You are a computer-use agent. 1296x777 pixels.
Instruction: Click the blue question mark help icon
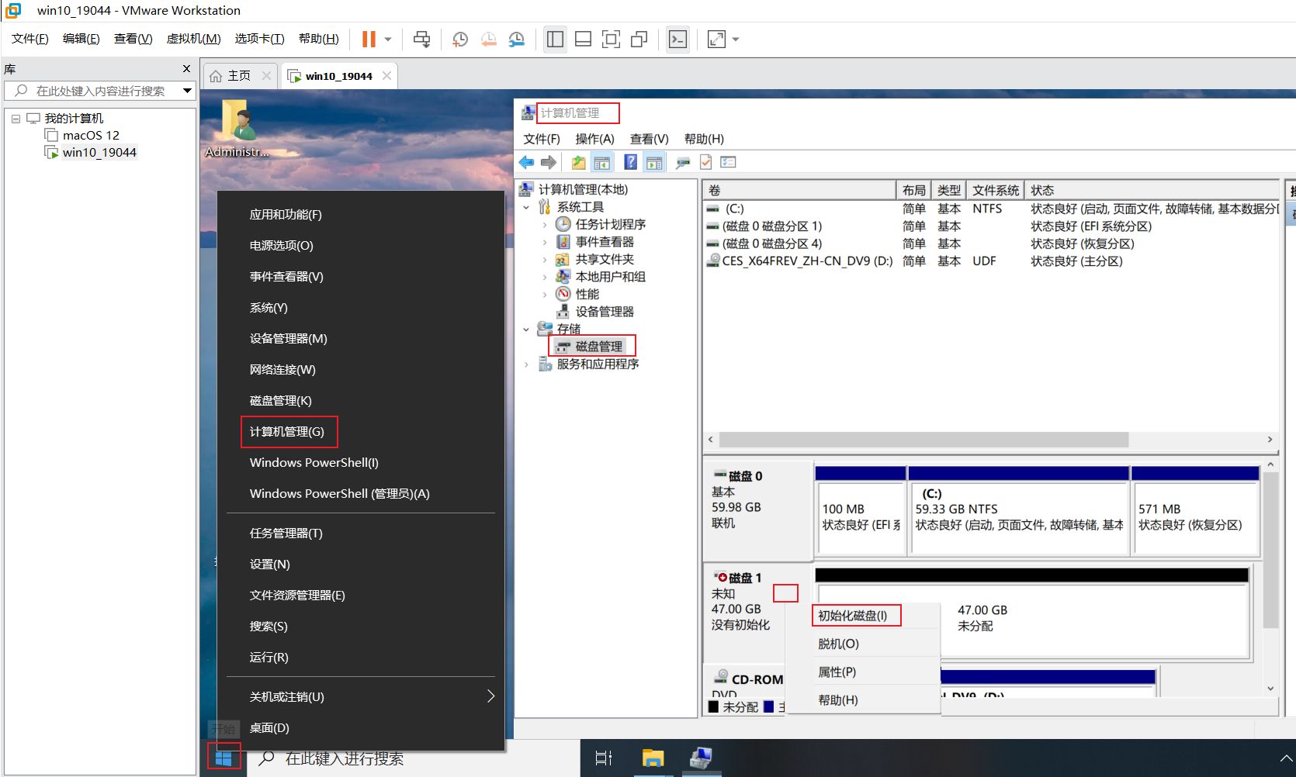pos(630,162)
